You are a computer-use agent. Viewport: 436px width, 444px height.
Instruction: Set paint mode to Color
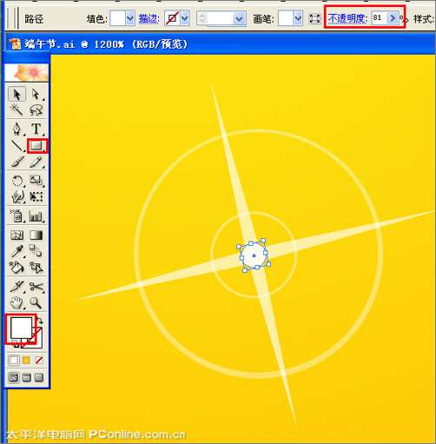[14, 361]
